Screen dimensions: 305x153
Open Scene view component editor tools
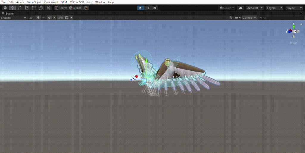point(231,18)
